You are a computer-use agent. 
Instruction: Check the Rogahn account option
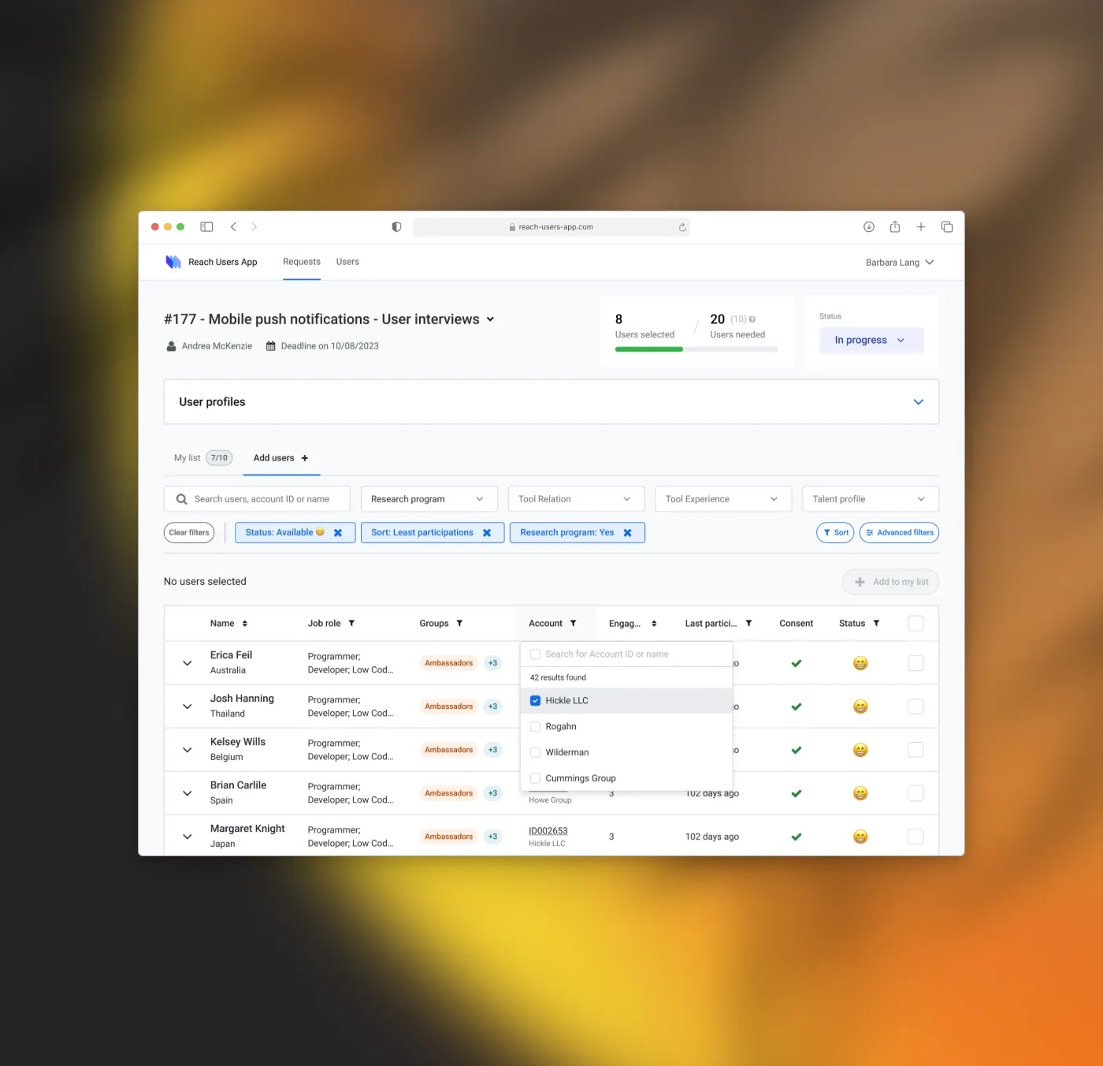[536, 727]
